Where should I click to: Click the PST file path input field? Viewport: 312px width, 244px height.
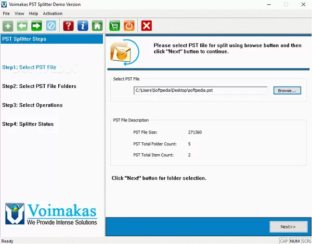tap(200, 90)
